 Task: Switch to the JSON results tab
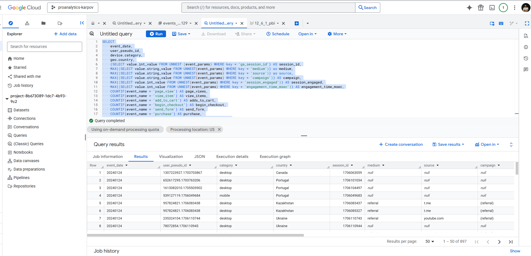tap(199, 156)
